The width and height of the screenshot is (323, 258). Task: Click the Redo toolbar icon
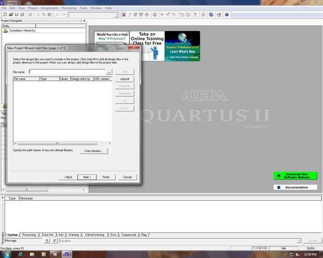[64, 15]
